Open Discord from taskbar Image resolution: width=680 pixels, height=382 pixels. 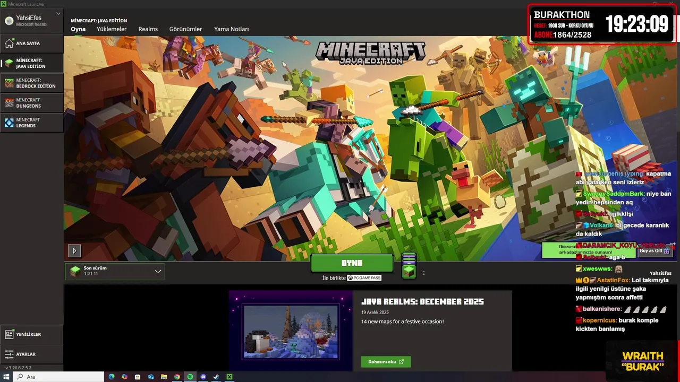click(x=203, y=377)
